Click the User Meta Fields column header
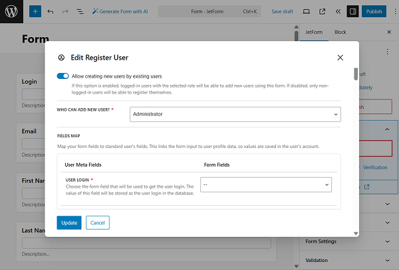The height and width of the screenshot is (270, 399). point(83,165)
